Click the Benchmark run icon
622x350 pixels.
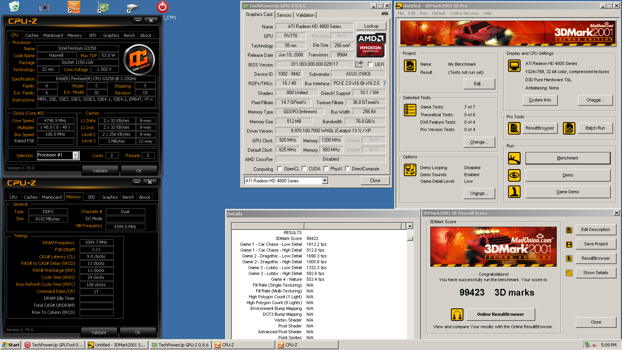coord(514,158)
